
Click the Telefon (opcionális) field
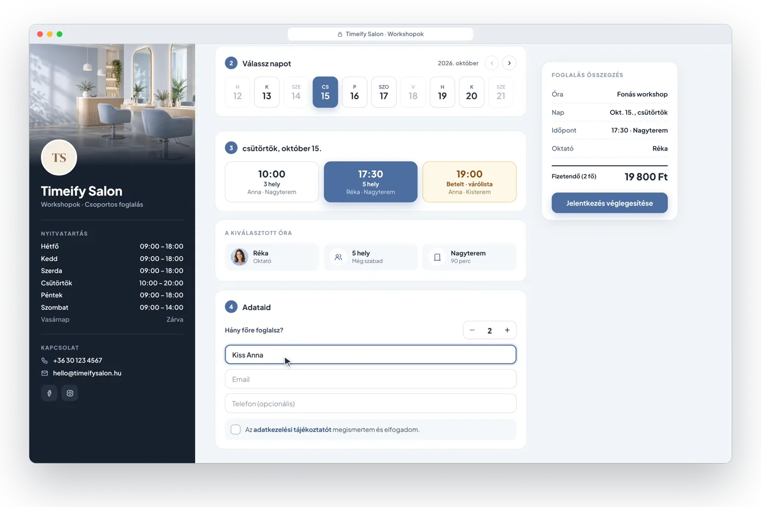click(371, 403)
